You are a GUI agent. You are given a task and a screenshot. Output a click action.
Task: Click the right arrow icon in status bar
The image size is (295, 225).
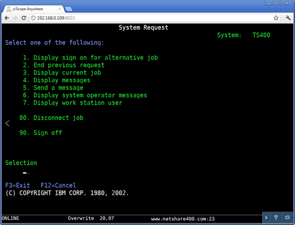(266, 218)
